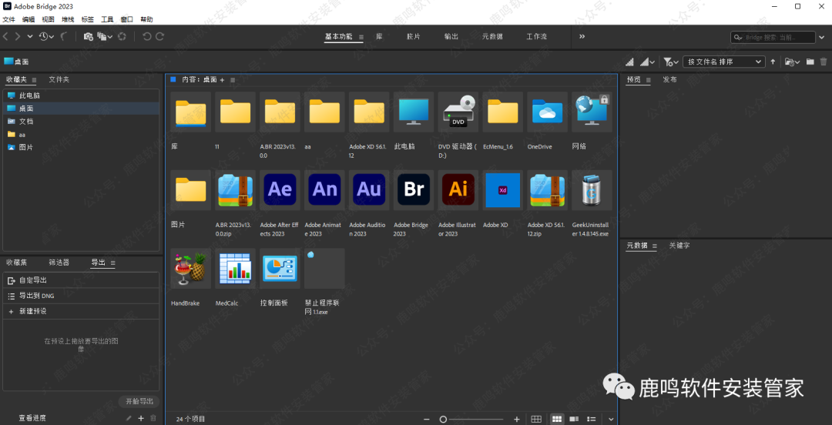Click the thumbnail size slider handle
The height and width of the screenshot is (425, 832).
coord(443,419)
